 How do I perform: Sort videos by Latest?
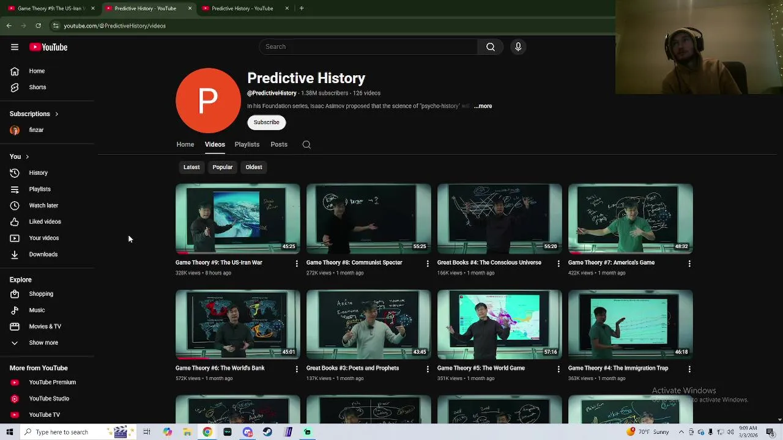[191, 167]
